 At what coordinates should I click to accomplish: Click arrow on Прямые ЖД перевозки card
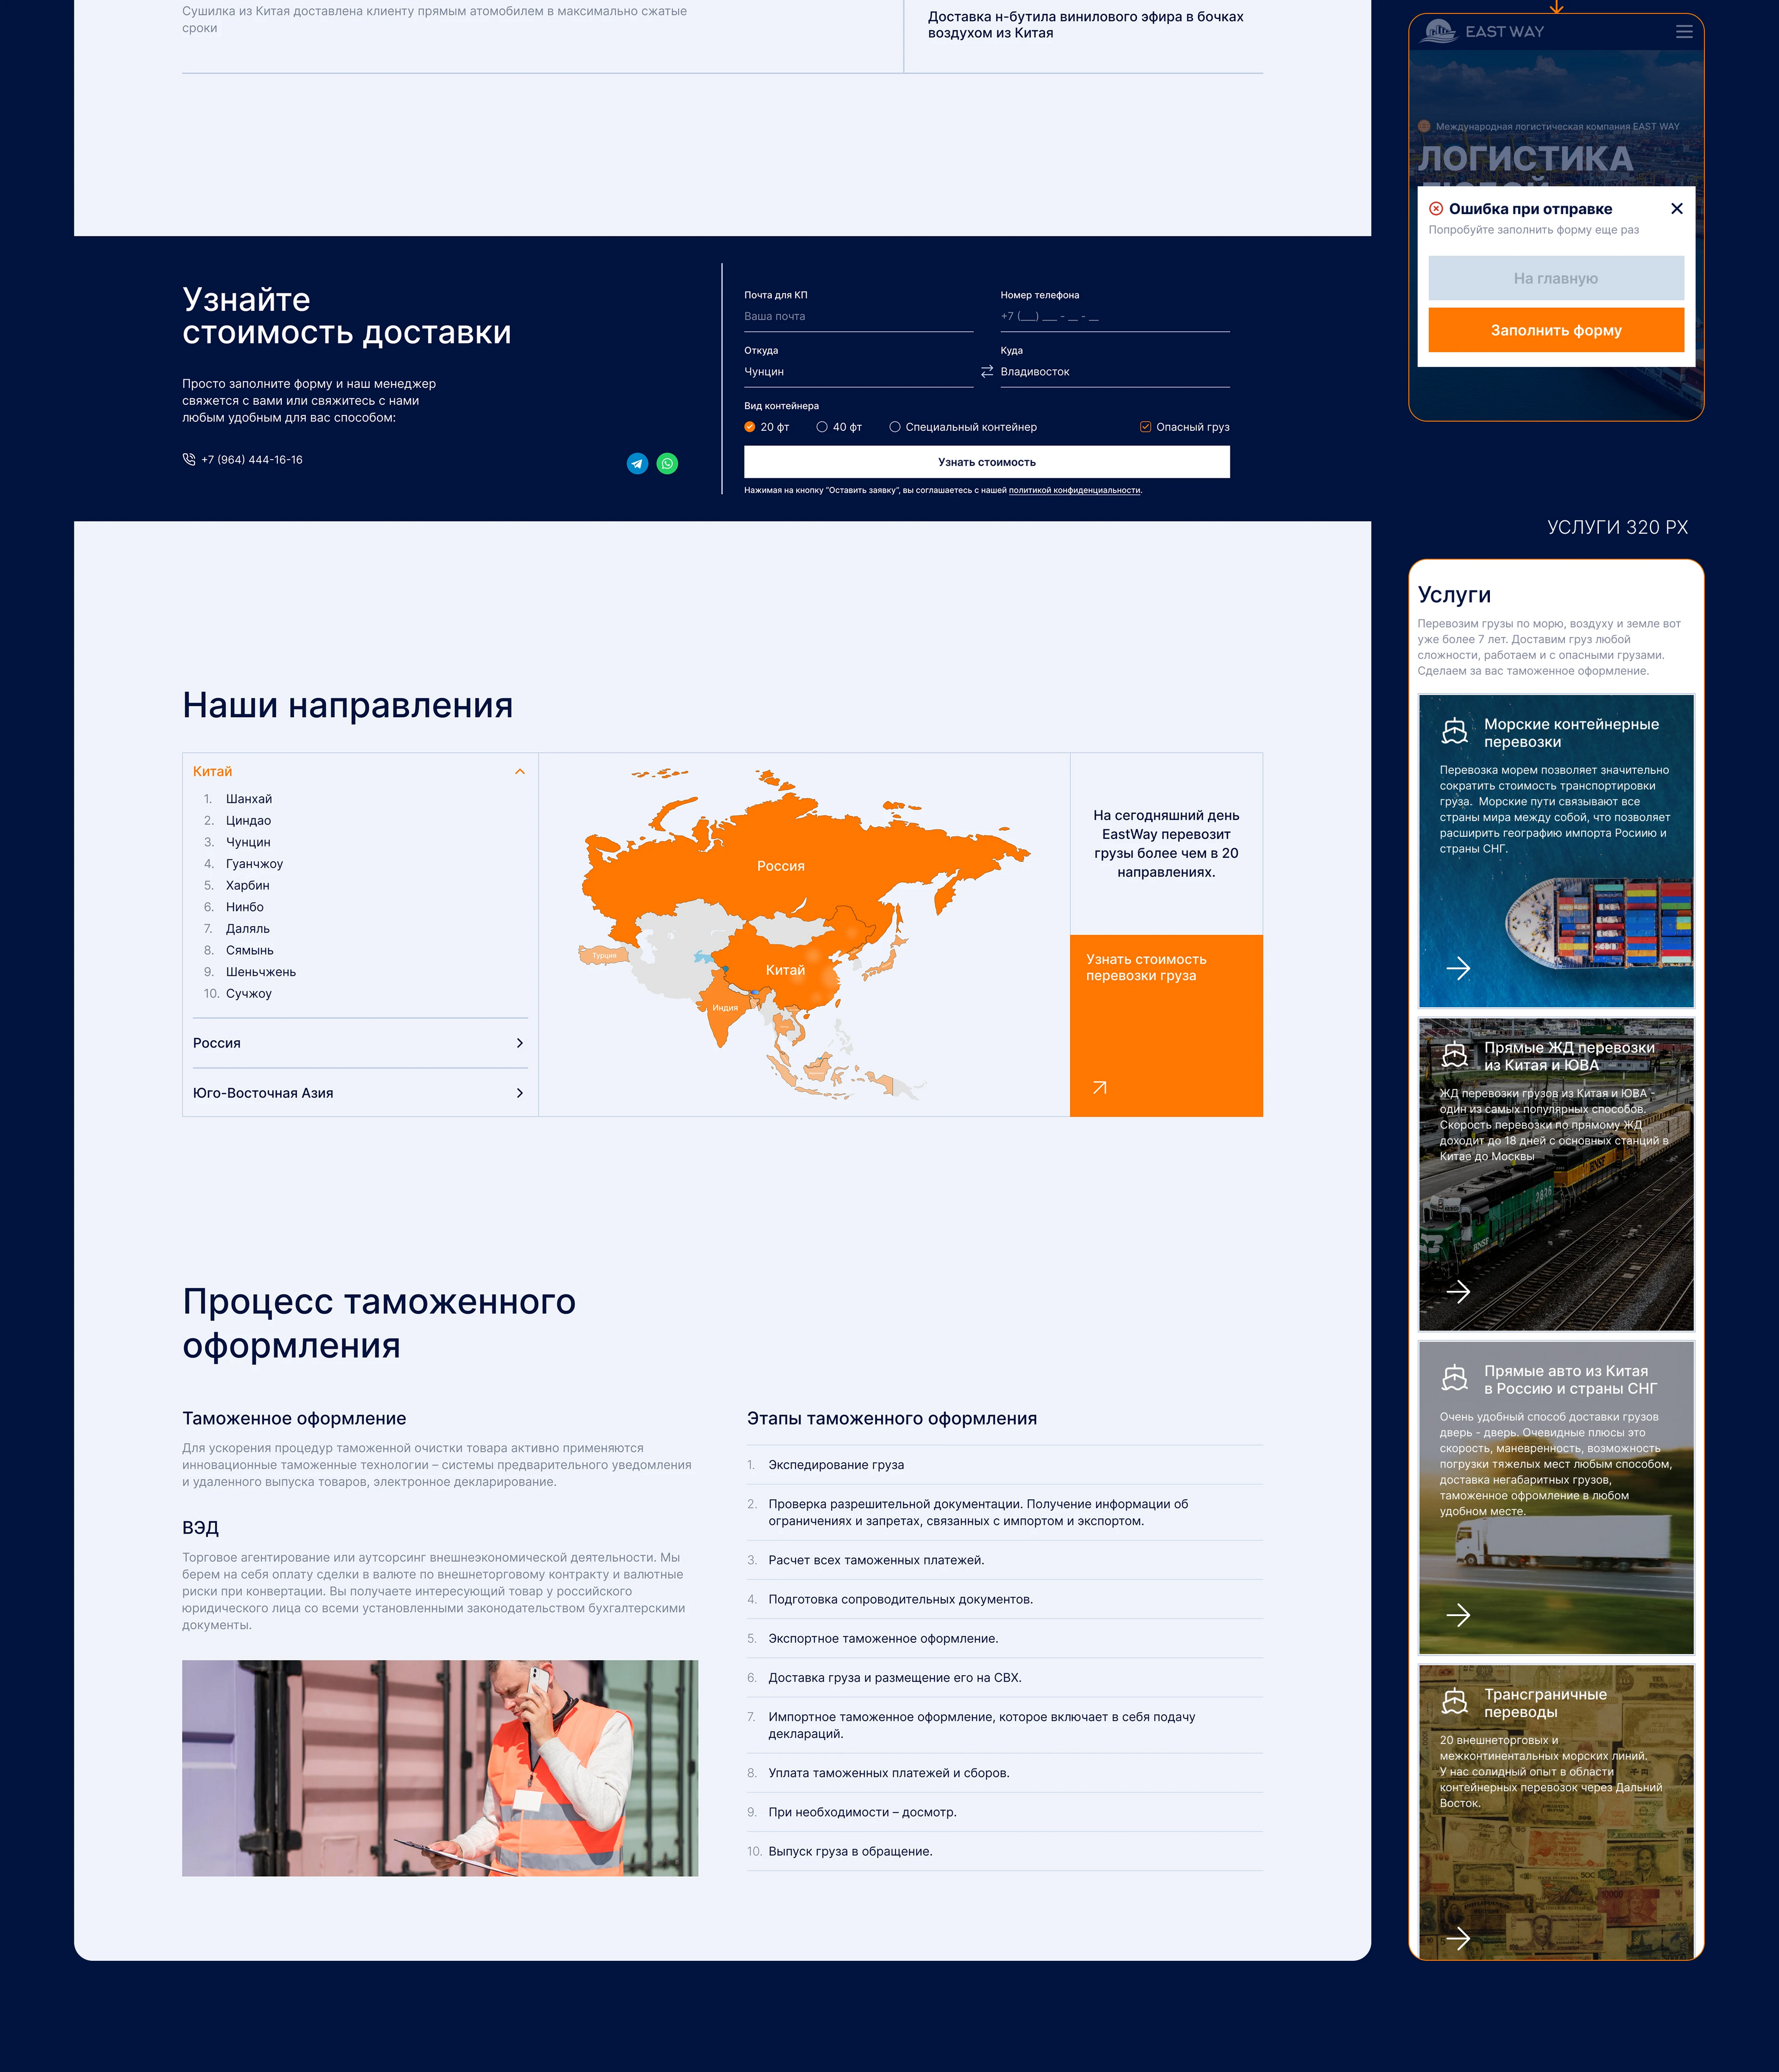pos(1458,1291)
